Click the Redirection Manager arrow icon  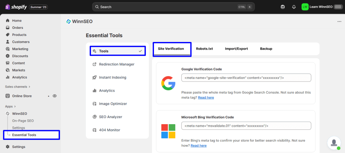[x=95, y=64]
